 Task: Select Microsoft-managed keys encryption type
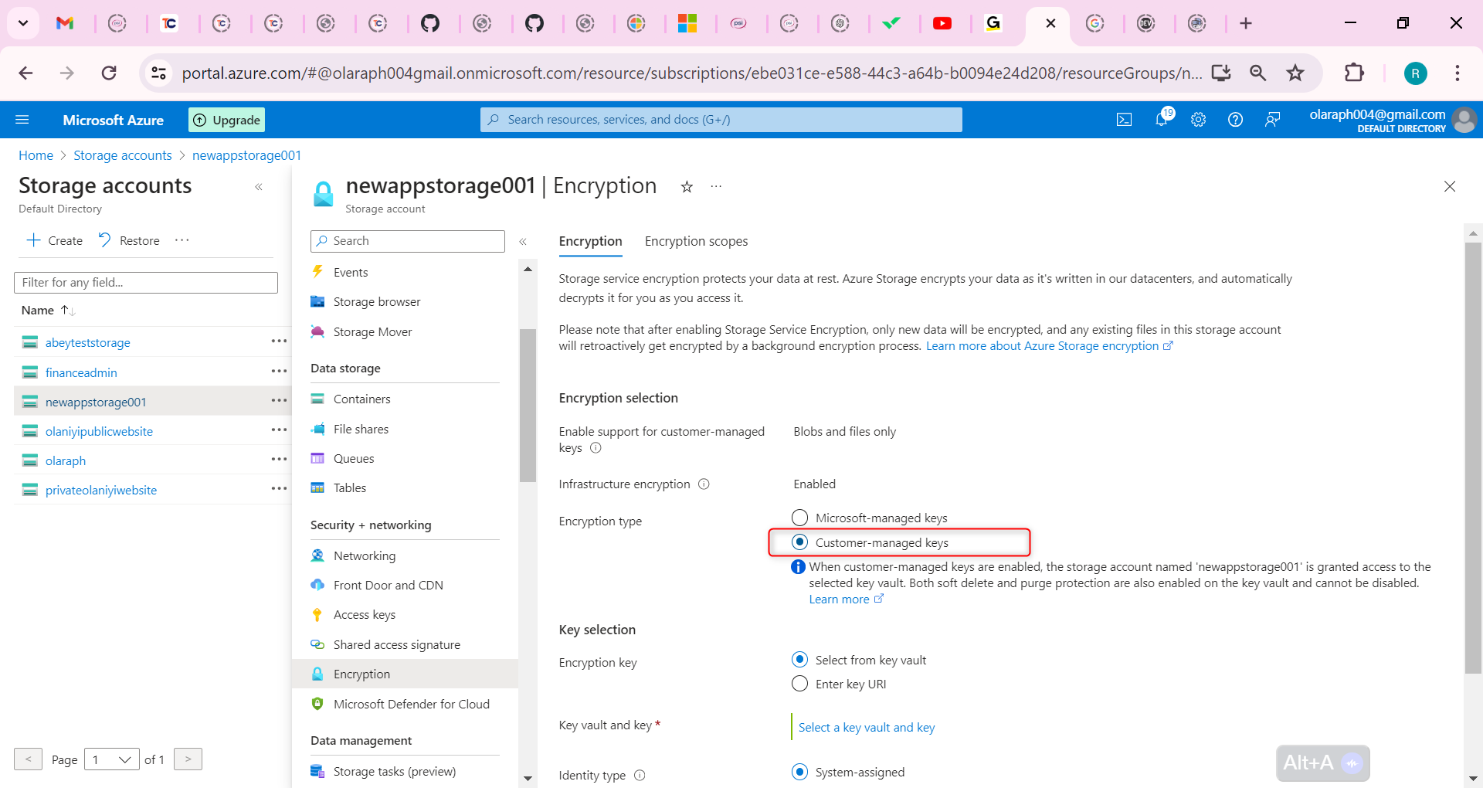point(799,518)
